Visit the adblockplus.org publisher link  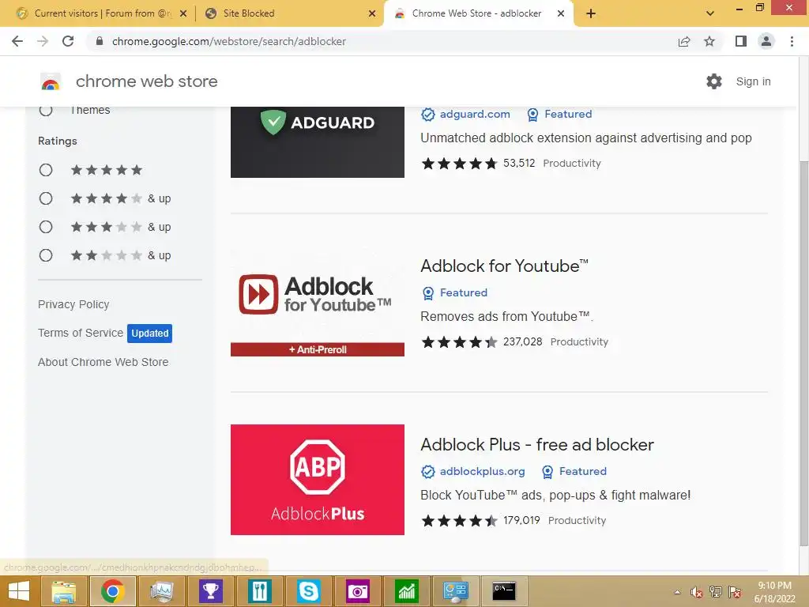pyautogui.click(x=482, y=471)
